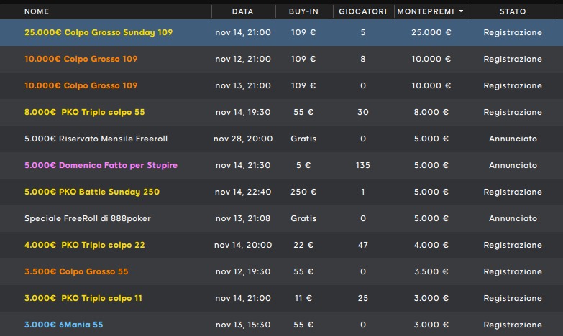
Task: Sort by Giocatori column header
Action: pyautogui.click(x=363, y=11)
